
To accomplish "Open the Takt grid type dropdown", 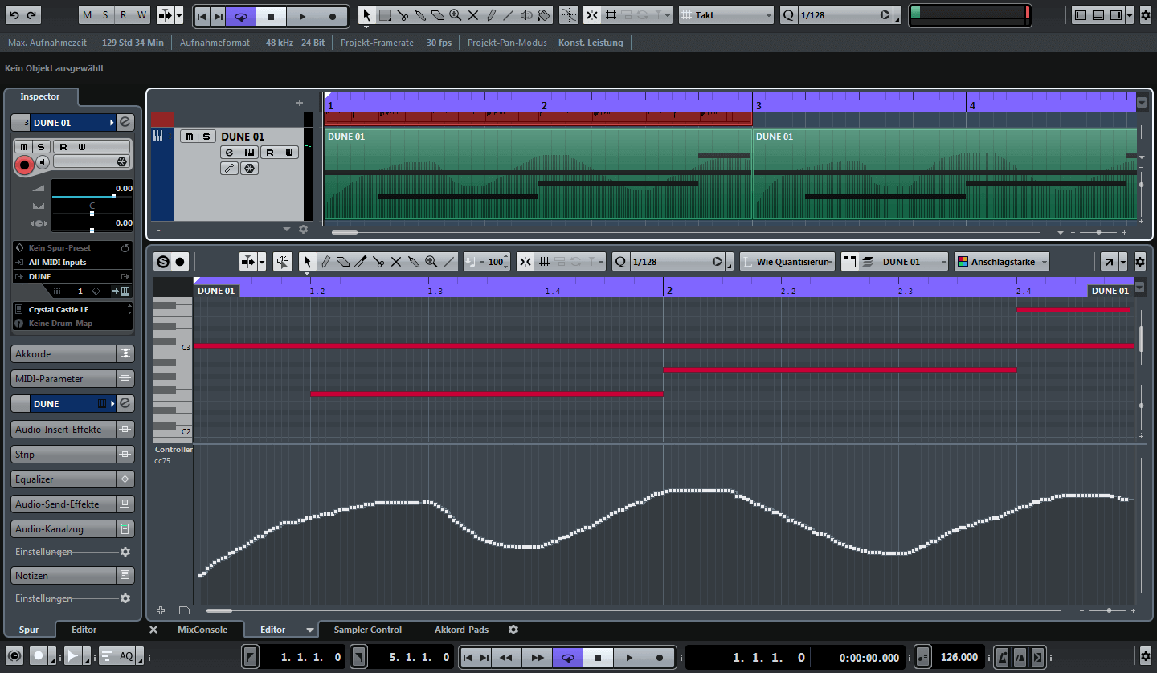I will [726, 15].
